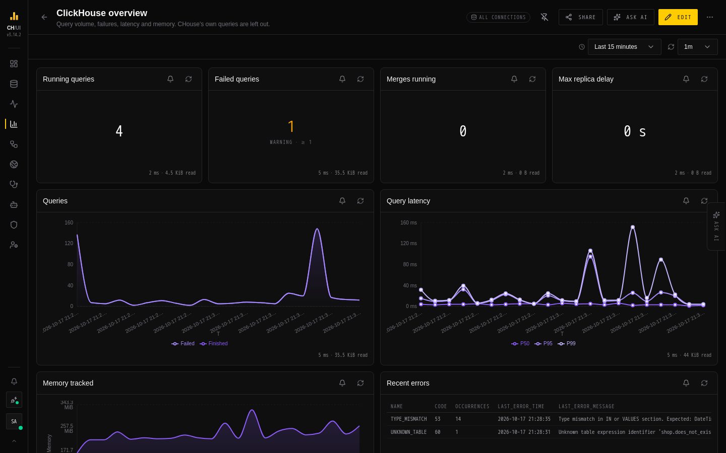726x453 pixels.
Task: Click the manual refresh icon beside 1m
Action: [671, 47]
